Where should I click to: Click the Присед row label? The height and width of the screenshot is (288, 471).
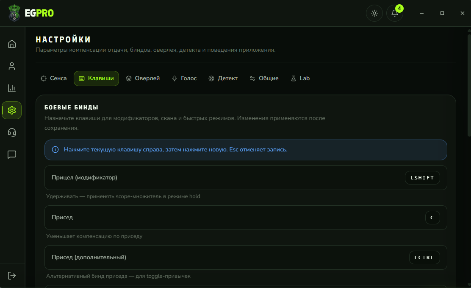coord(62,217)
